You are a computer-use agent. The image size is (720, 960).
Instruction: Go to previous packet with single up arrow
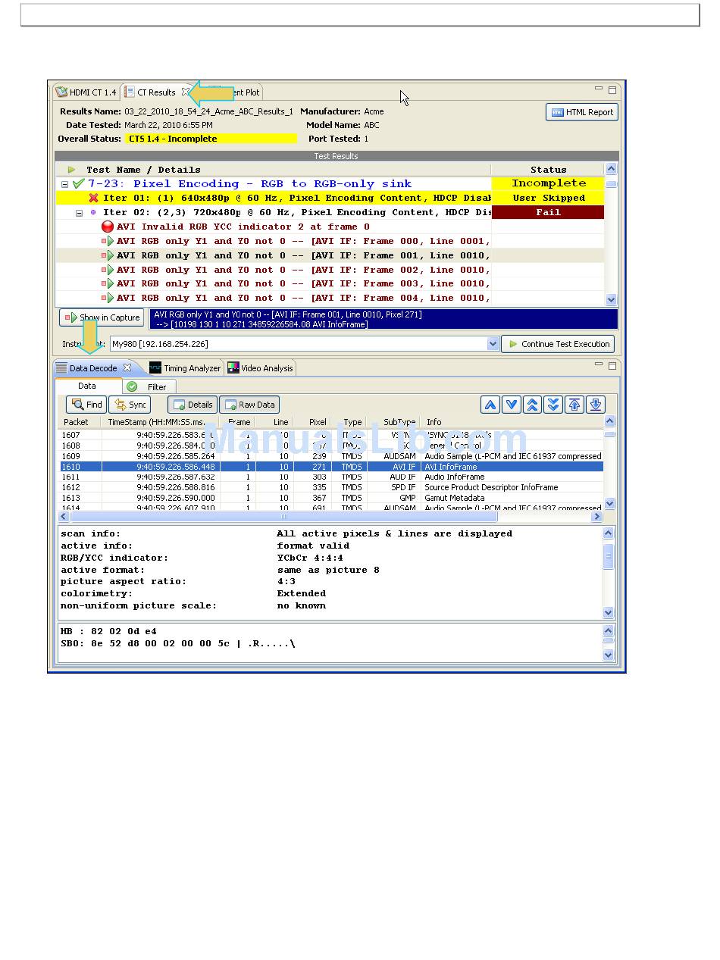(490, 405)
